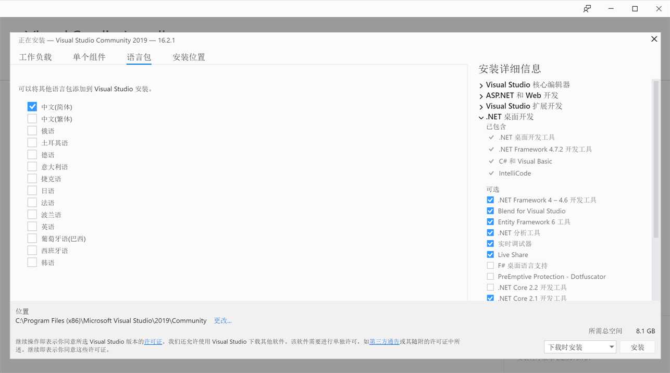
Task: Uncheck 实时调试器 option
Action: pos(490,243)
